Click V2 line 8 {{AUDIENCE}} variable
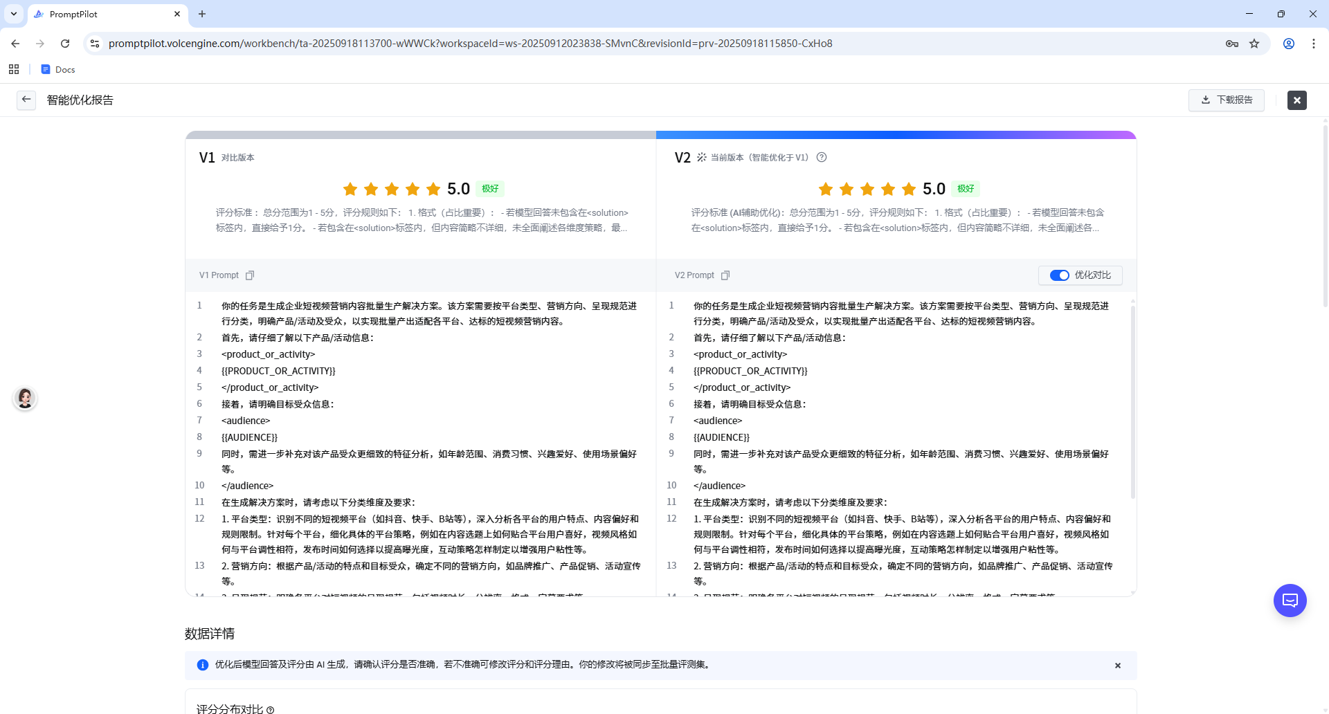Image resolution: width=1329 pixels, height=714 pixels. pyautogui.click(x=721, y=437)
